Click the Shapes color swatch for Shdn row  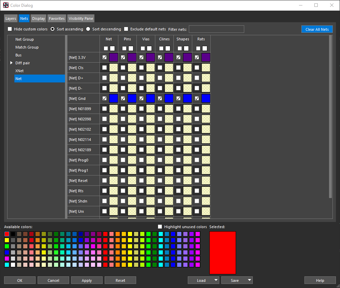pos(187,201)
